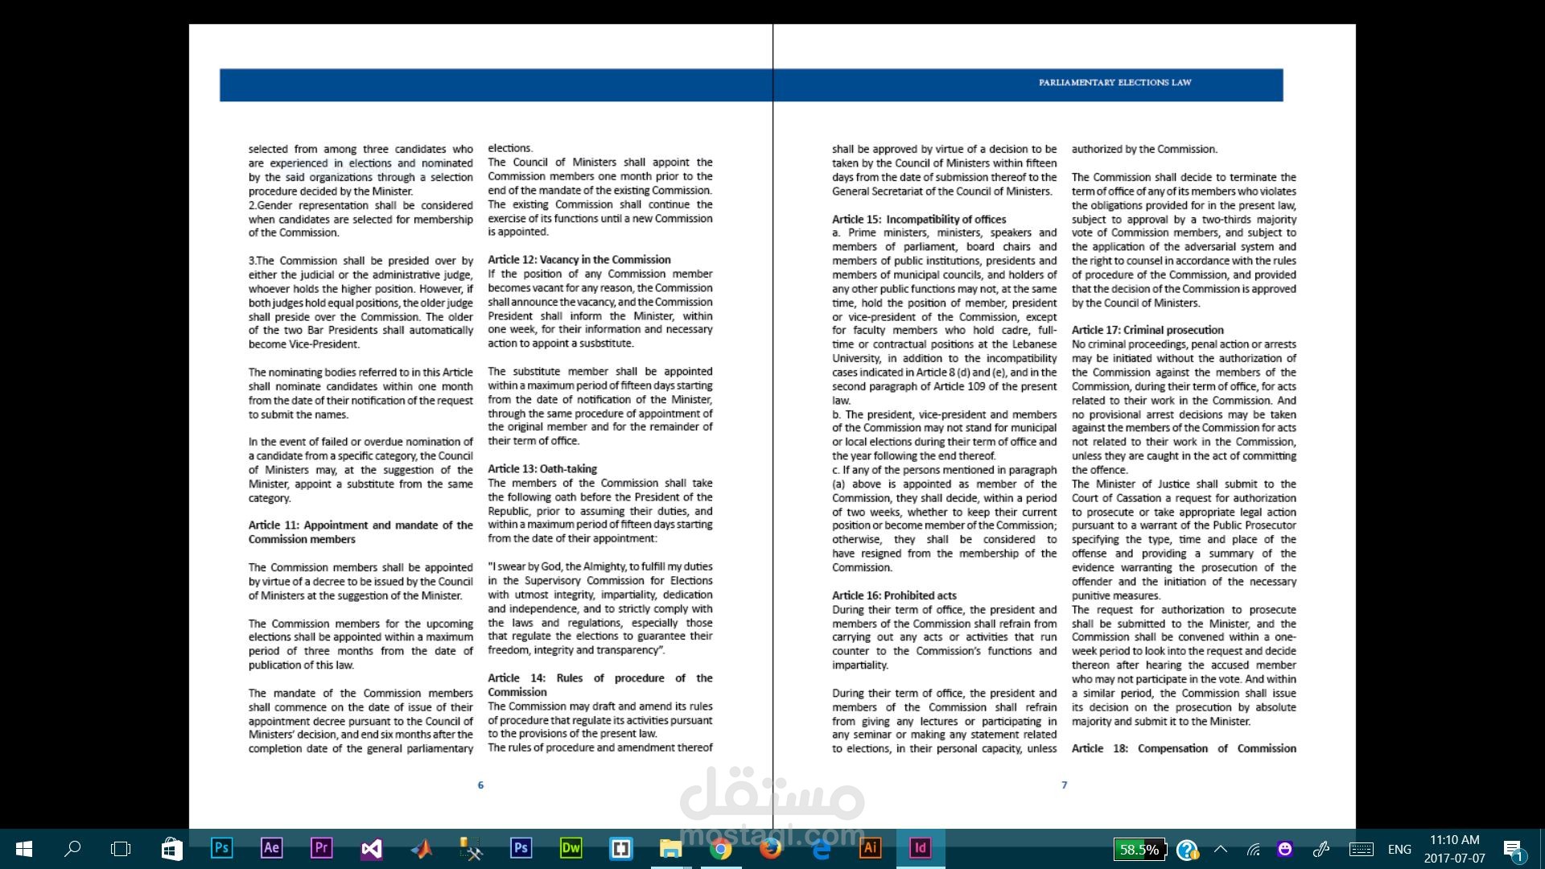The width and height of the screenshot is (1545, 869).
Task: Open Adobe After Effects from taskbar
Action: click(271, 848)
